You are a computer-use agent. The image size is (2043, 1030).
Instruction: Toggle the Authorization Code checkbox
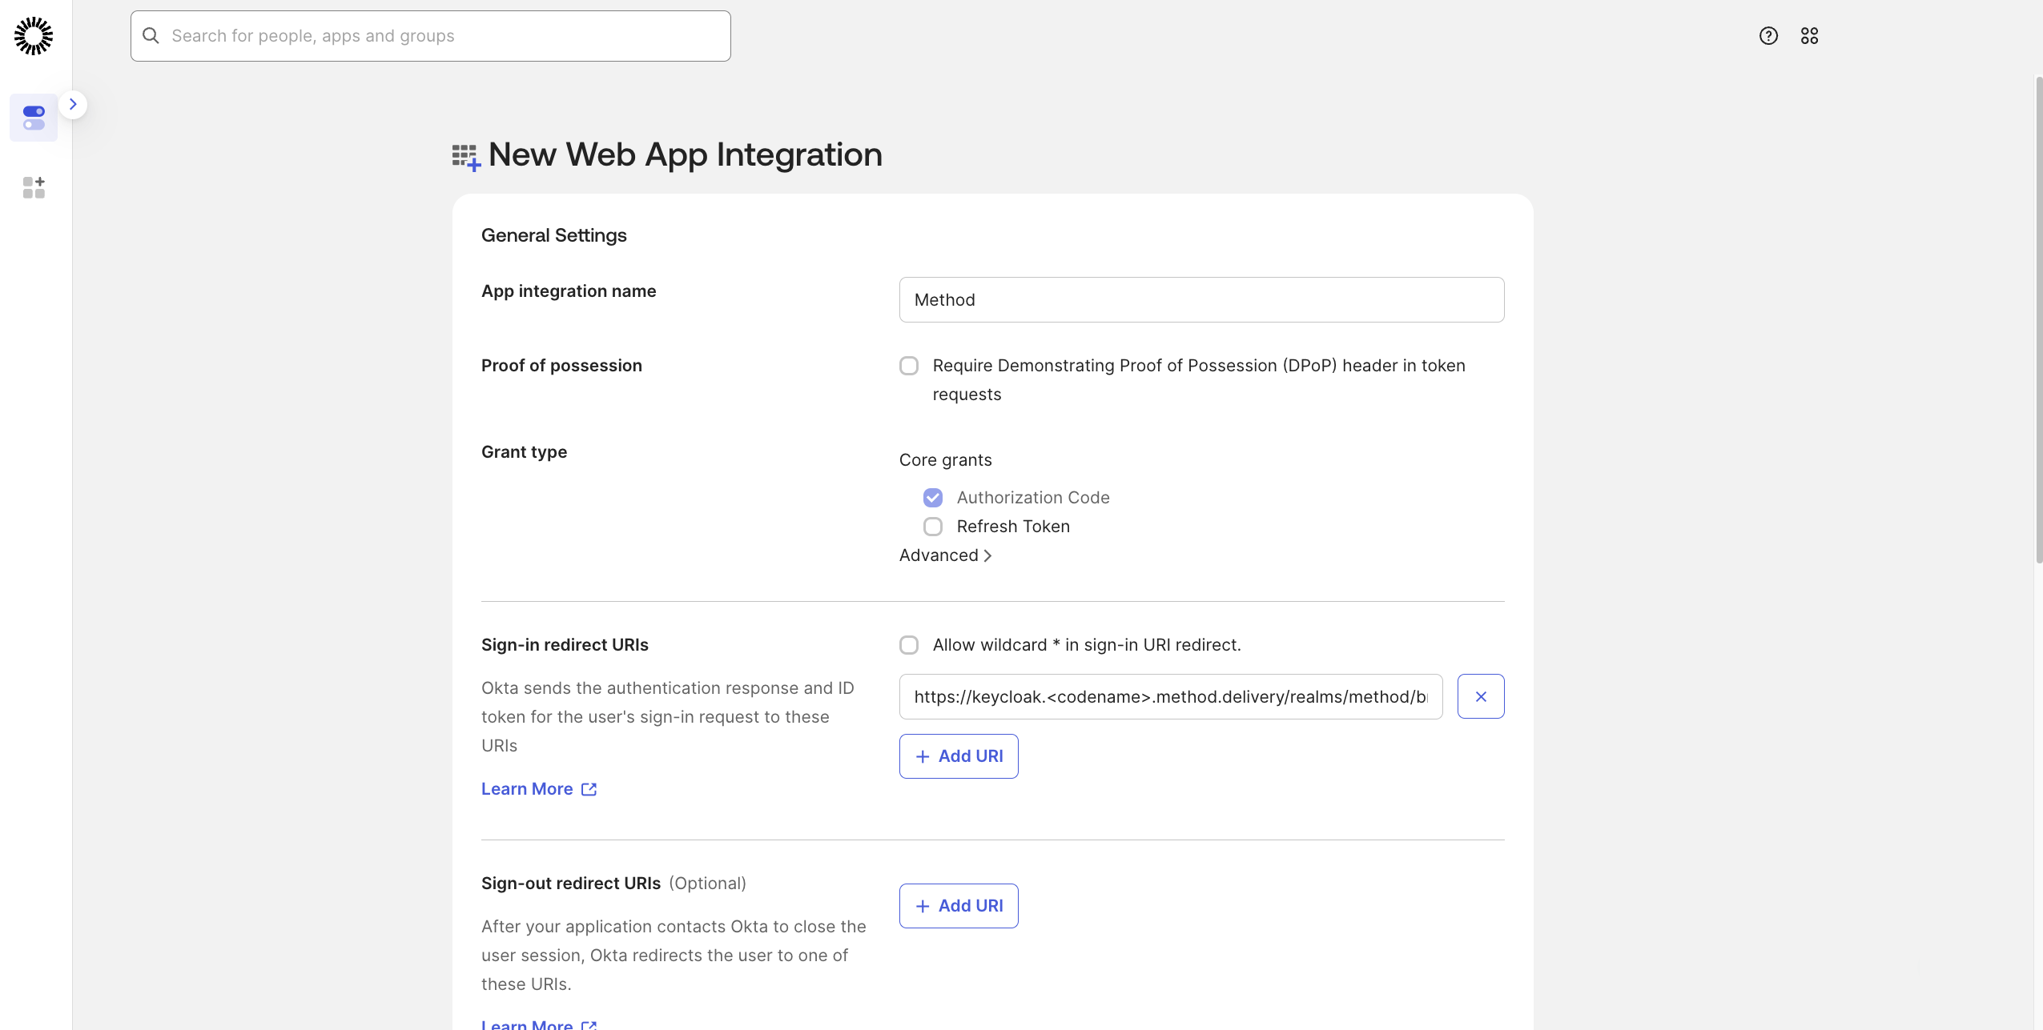point(933,498)
